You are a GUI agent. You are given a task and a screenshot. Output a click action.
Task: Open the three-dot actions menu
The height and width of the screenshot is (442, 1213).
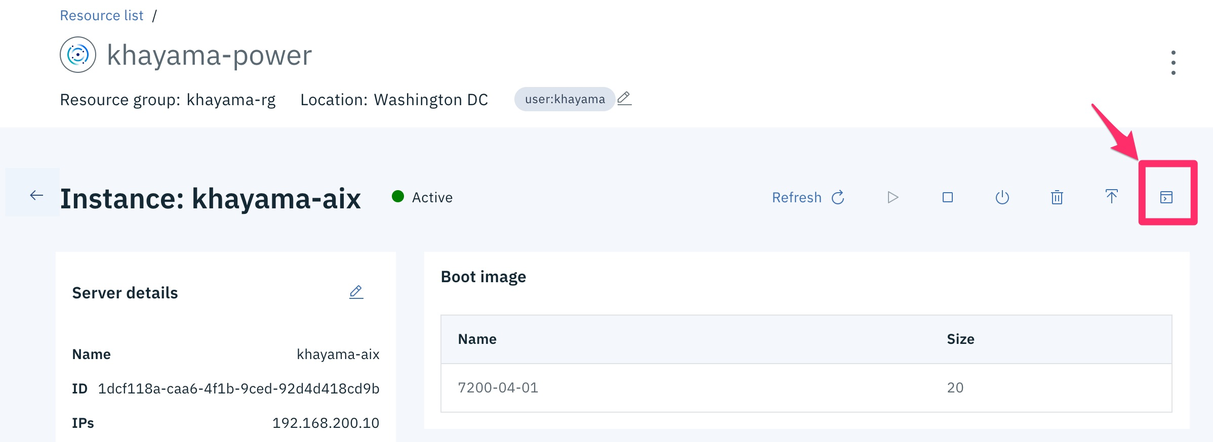click(x=1173, y=63)
